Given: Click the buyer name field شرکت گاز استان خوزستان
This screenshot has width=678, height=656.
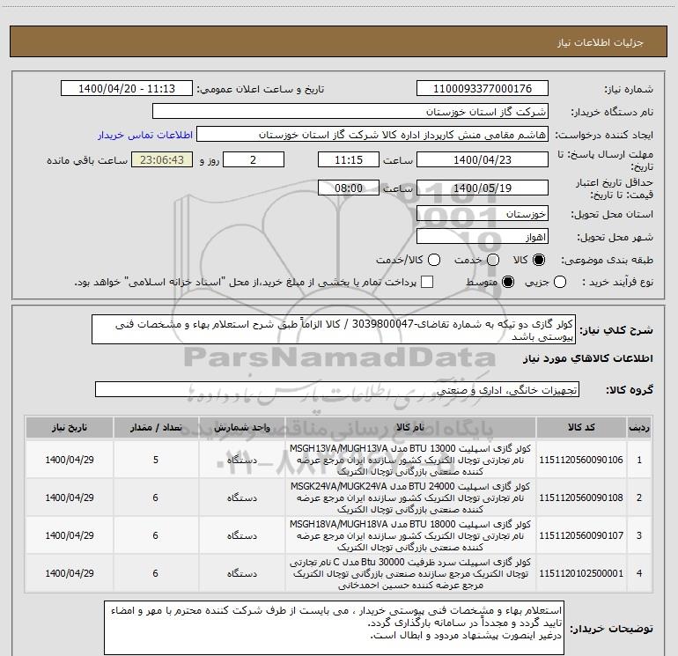Looking at the screenshot, I should 350,112.
